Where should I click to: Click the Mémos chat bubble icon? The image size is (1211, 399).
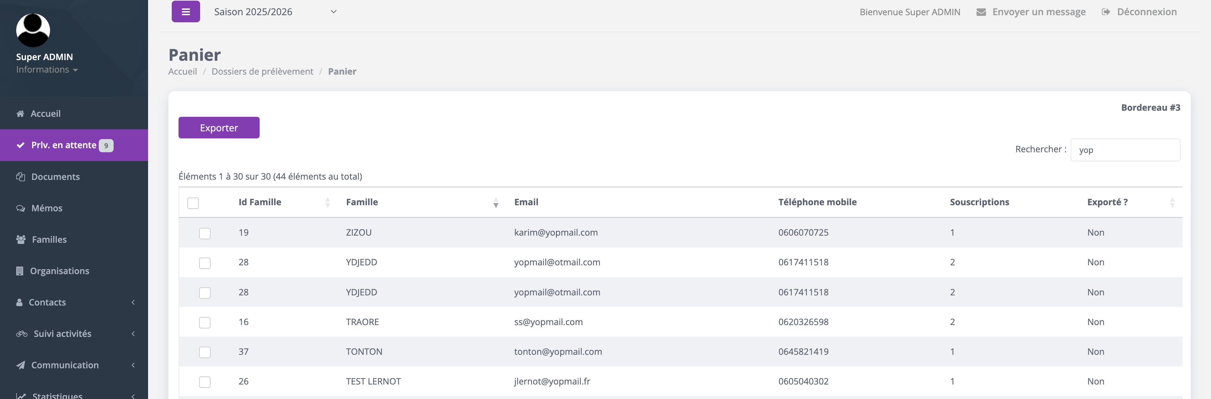21,208
